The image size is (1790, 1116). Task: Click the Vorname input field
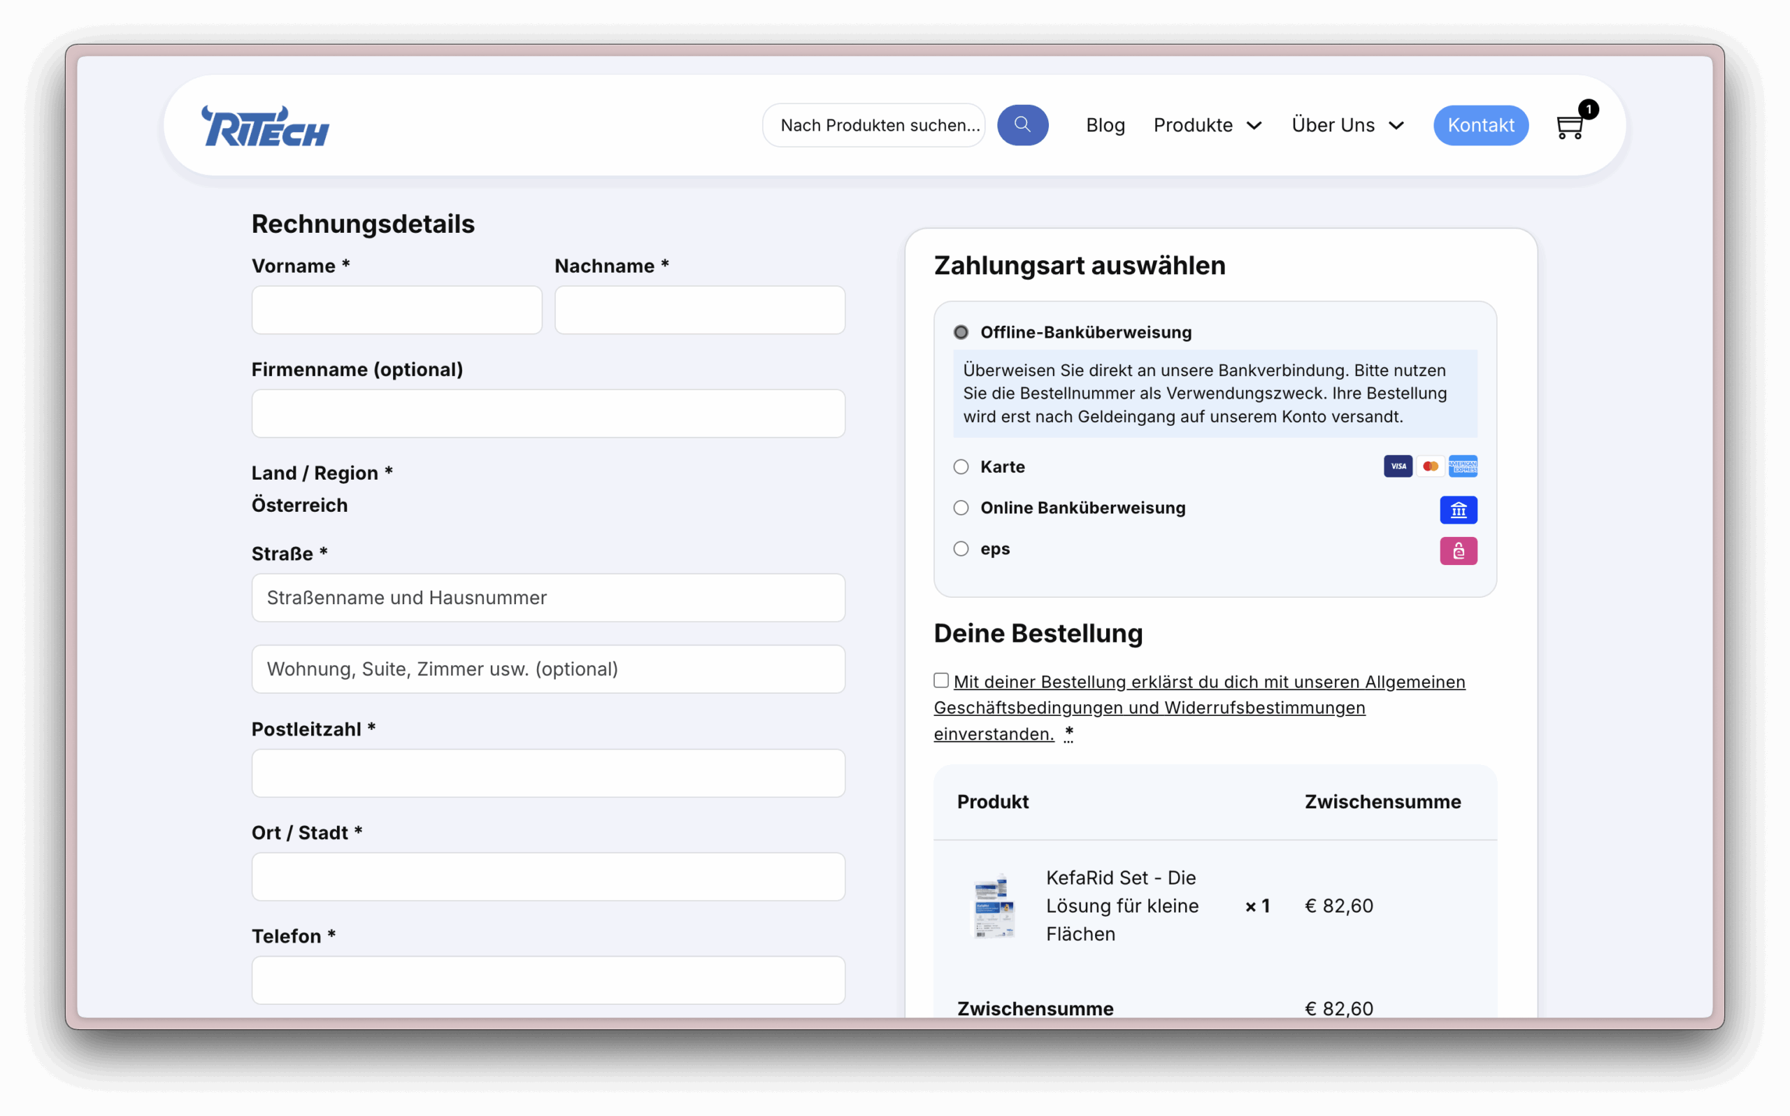pyautogui.click(x=396, y=310)
